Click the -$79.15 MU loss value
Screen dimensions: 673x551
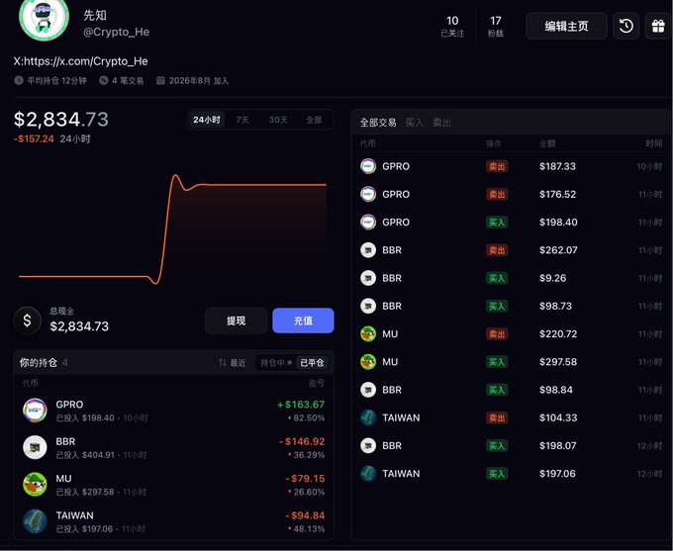(x=305, y=478)
